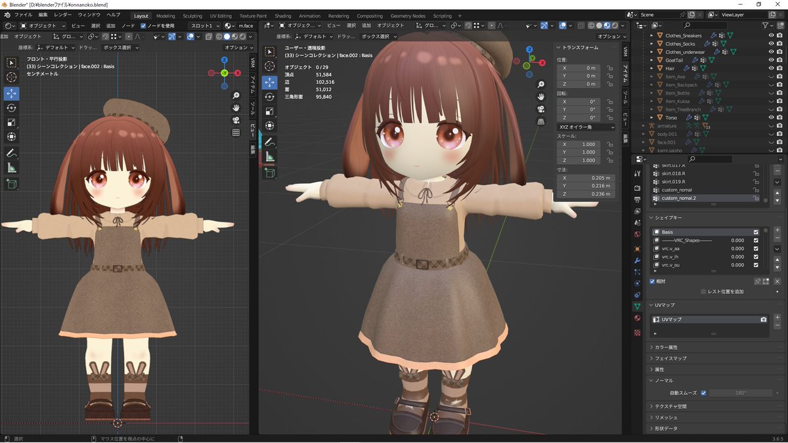Click plus button to add shape key

point(777,230)
